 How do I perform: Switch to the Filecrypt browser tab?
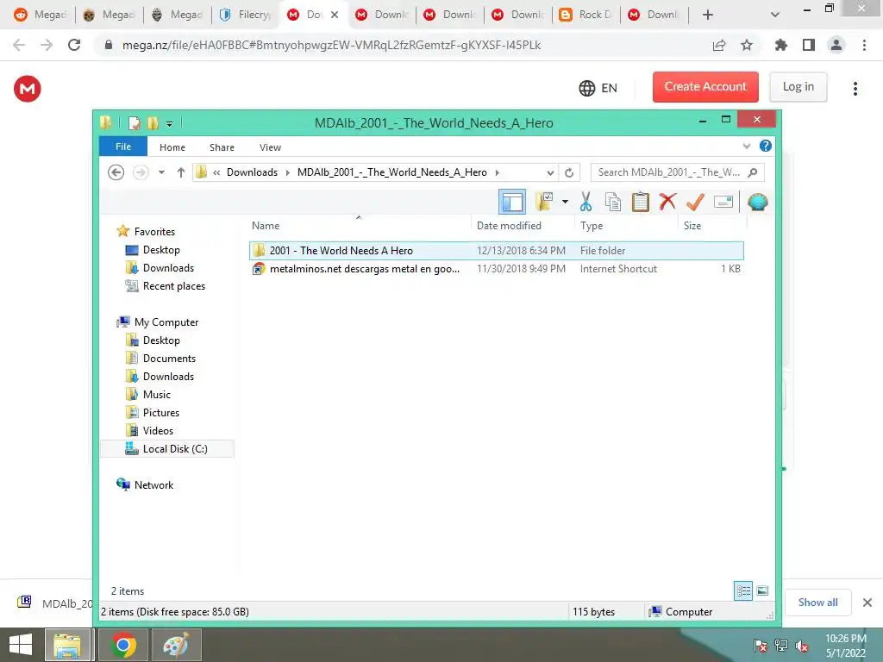pos(247,15)
